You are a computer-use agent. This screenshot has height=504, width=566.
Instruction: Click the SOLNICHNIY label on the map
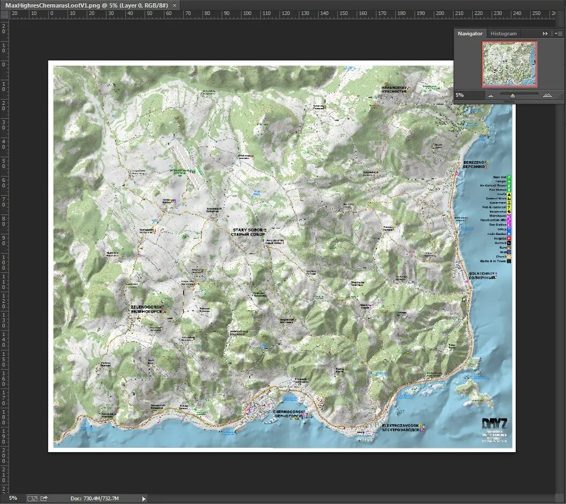click(x=481, y=273)
